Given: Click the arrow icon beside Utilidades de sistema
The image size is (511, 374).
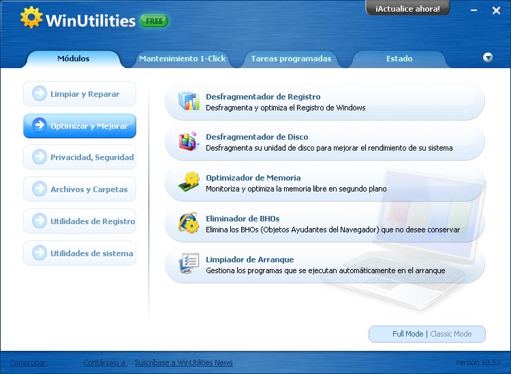Looking at the screenshot, I should click(40, 253).
